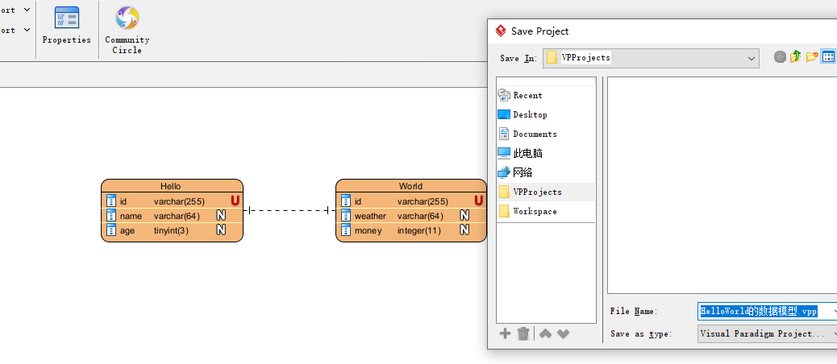Click the Save Project dialog title text
The image size is (837, 364).
tap(539, 31)
